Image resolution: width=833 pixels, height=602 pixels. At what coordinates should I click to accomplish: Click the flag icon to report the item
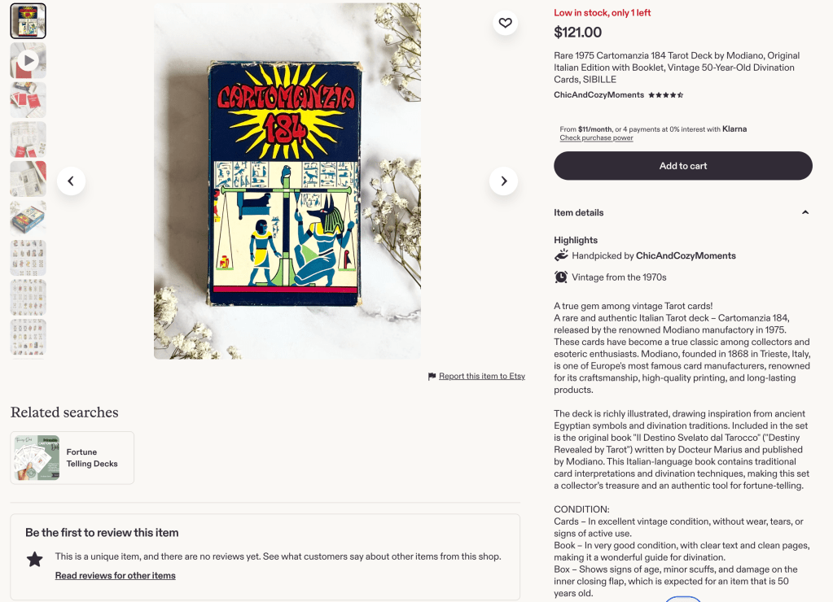432,377
